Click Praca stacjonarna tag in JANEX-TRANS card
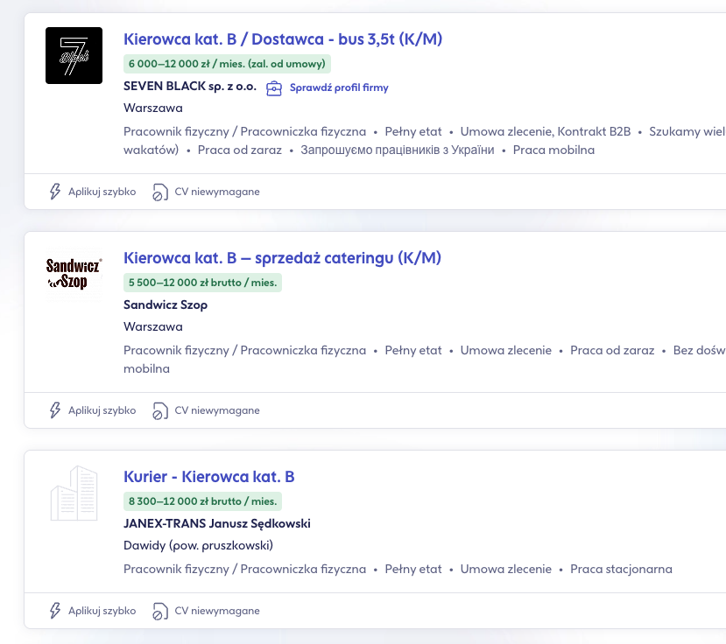Screen dimensions: 726x644 coord(621,570)
